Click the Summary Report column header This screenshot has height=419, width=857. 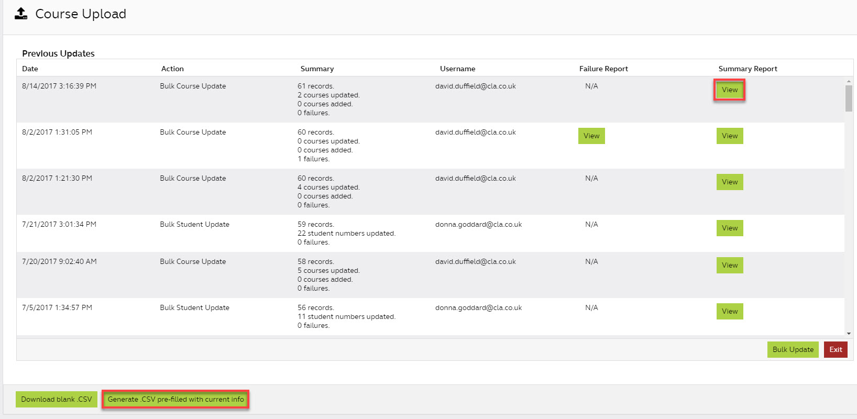pyautogui.click(x=748, y=69)
